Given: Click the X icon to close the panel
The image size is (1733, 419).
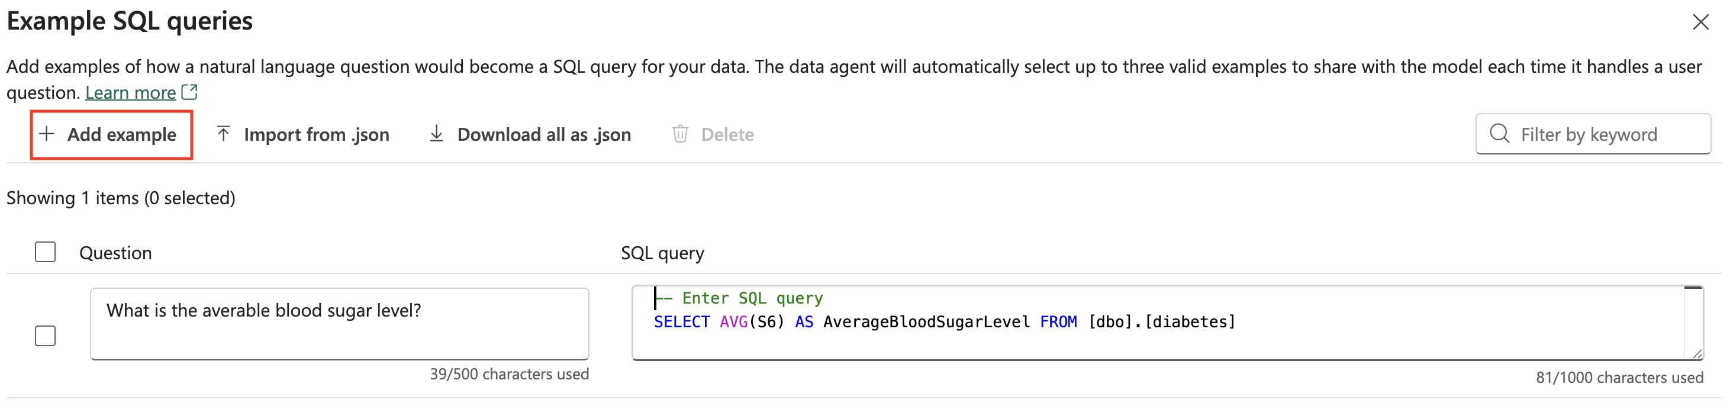Looking at the screenshot, I should pos(1702,21).
